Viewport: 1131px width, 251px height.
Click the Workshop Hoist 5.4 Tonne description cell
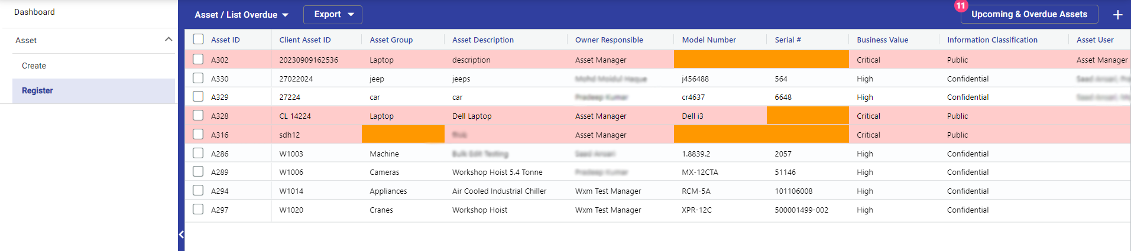click(497, 172)
